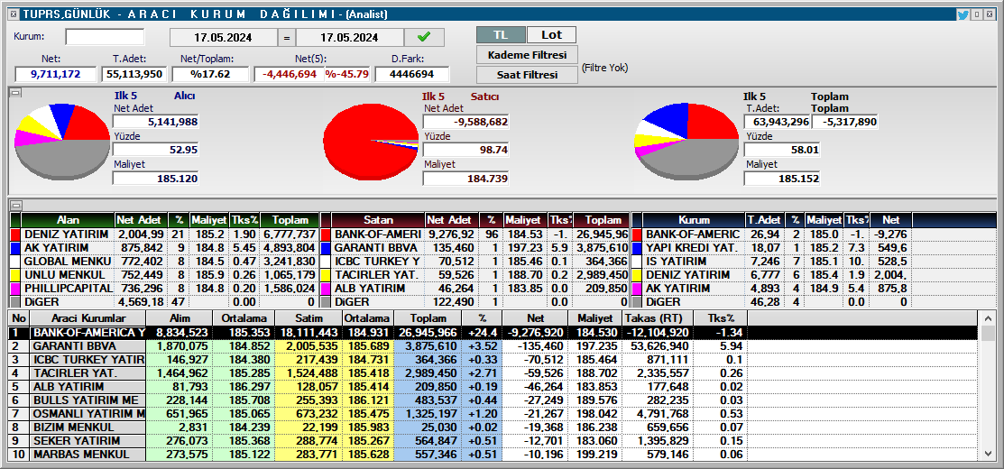This screenshot has width=1004, height=469.
Task: Open the Saat Filtresi filter
Action: (x=528, y=74)
